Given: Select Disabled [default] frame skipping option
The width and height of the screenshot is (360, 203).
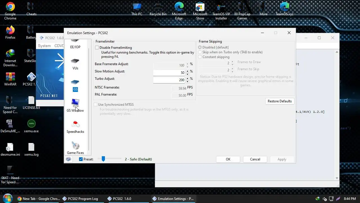Looking at the screenshot, I should tap(200, 47).
